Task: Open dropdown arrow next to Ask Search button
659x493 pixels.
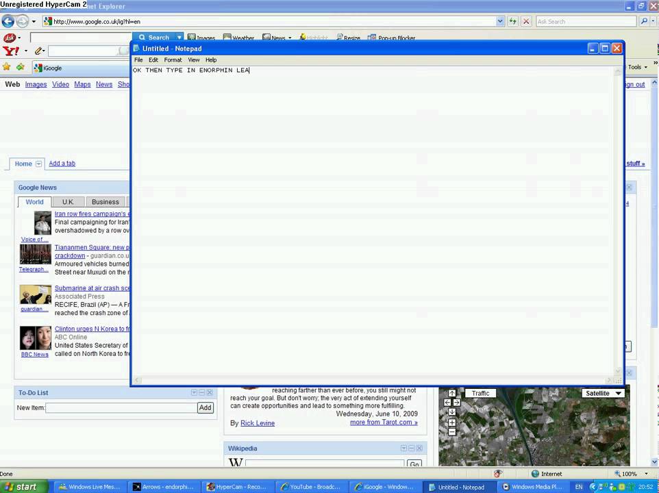Action: tap(179, 38)
